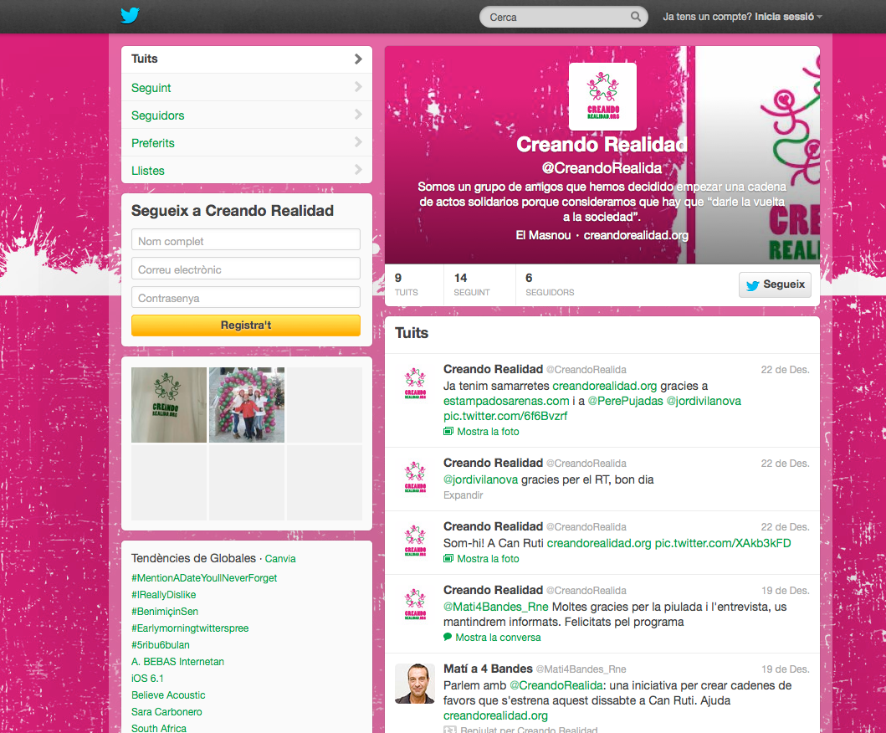This screenshot has height=733, width=886.
Task: Click the chevron next to Tuits
Action: point(358,59)
